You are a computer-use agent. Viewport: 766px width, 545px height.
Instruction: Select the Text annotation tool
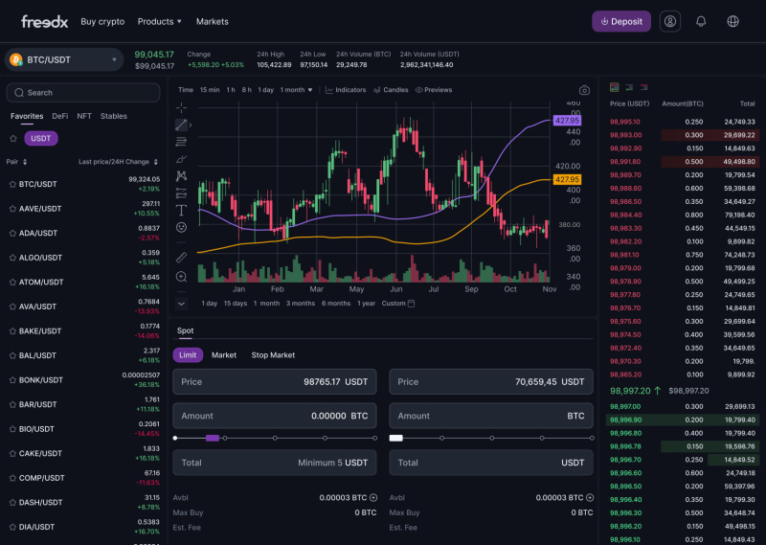click(x=181, y=210)
